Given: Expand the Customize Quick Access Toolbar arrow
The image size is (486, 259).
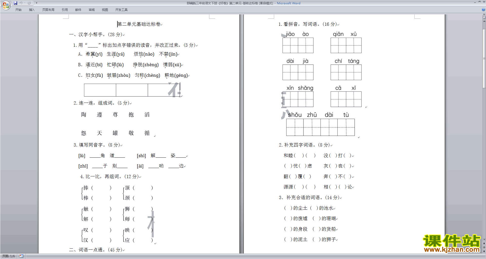Looking at the screenshot, I should 36,3.
